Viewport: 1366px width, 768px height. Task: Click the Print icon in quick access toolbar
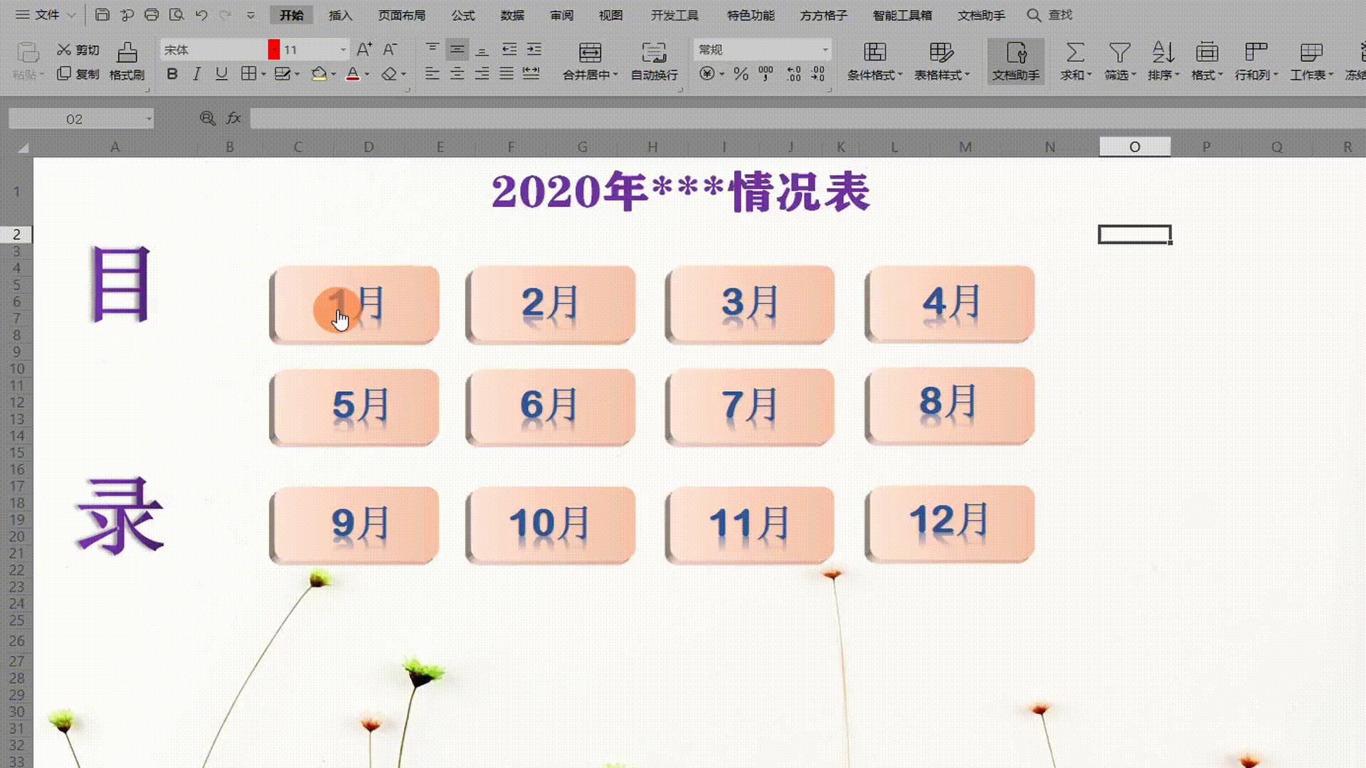[152, 15]
